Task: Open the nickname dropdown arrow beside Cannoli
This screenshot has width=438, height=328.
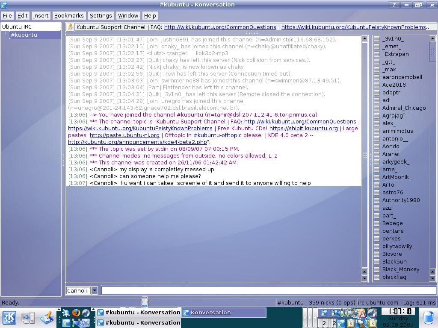Action: coord(95,290)
